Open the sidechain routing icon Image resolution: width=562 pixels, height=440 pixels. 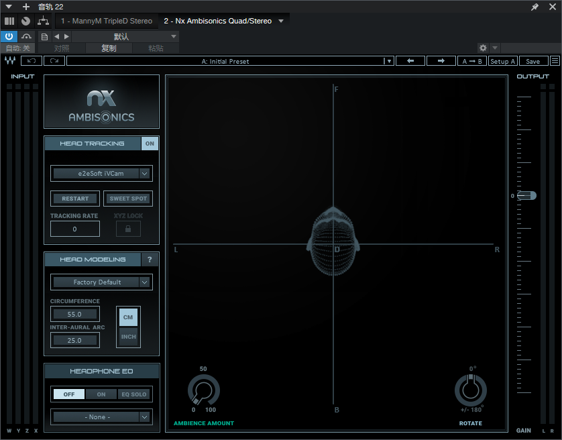coord(43,21)
